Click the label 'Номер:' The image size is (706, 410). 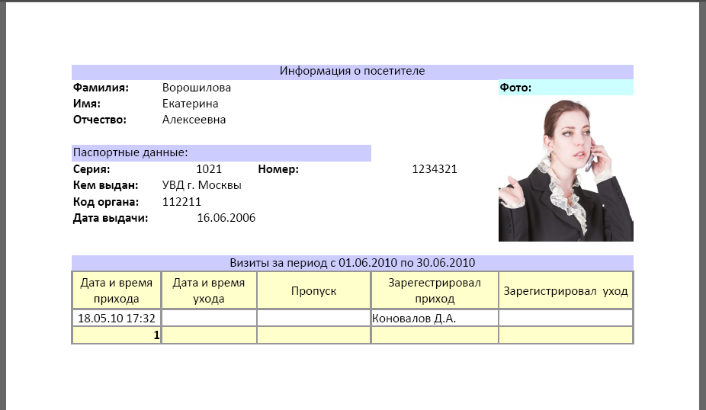click(278, 169)
